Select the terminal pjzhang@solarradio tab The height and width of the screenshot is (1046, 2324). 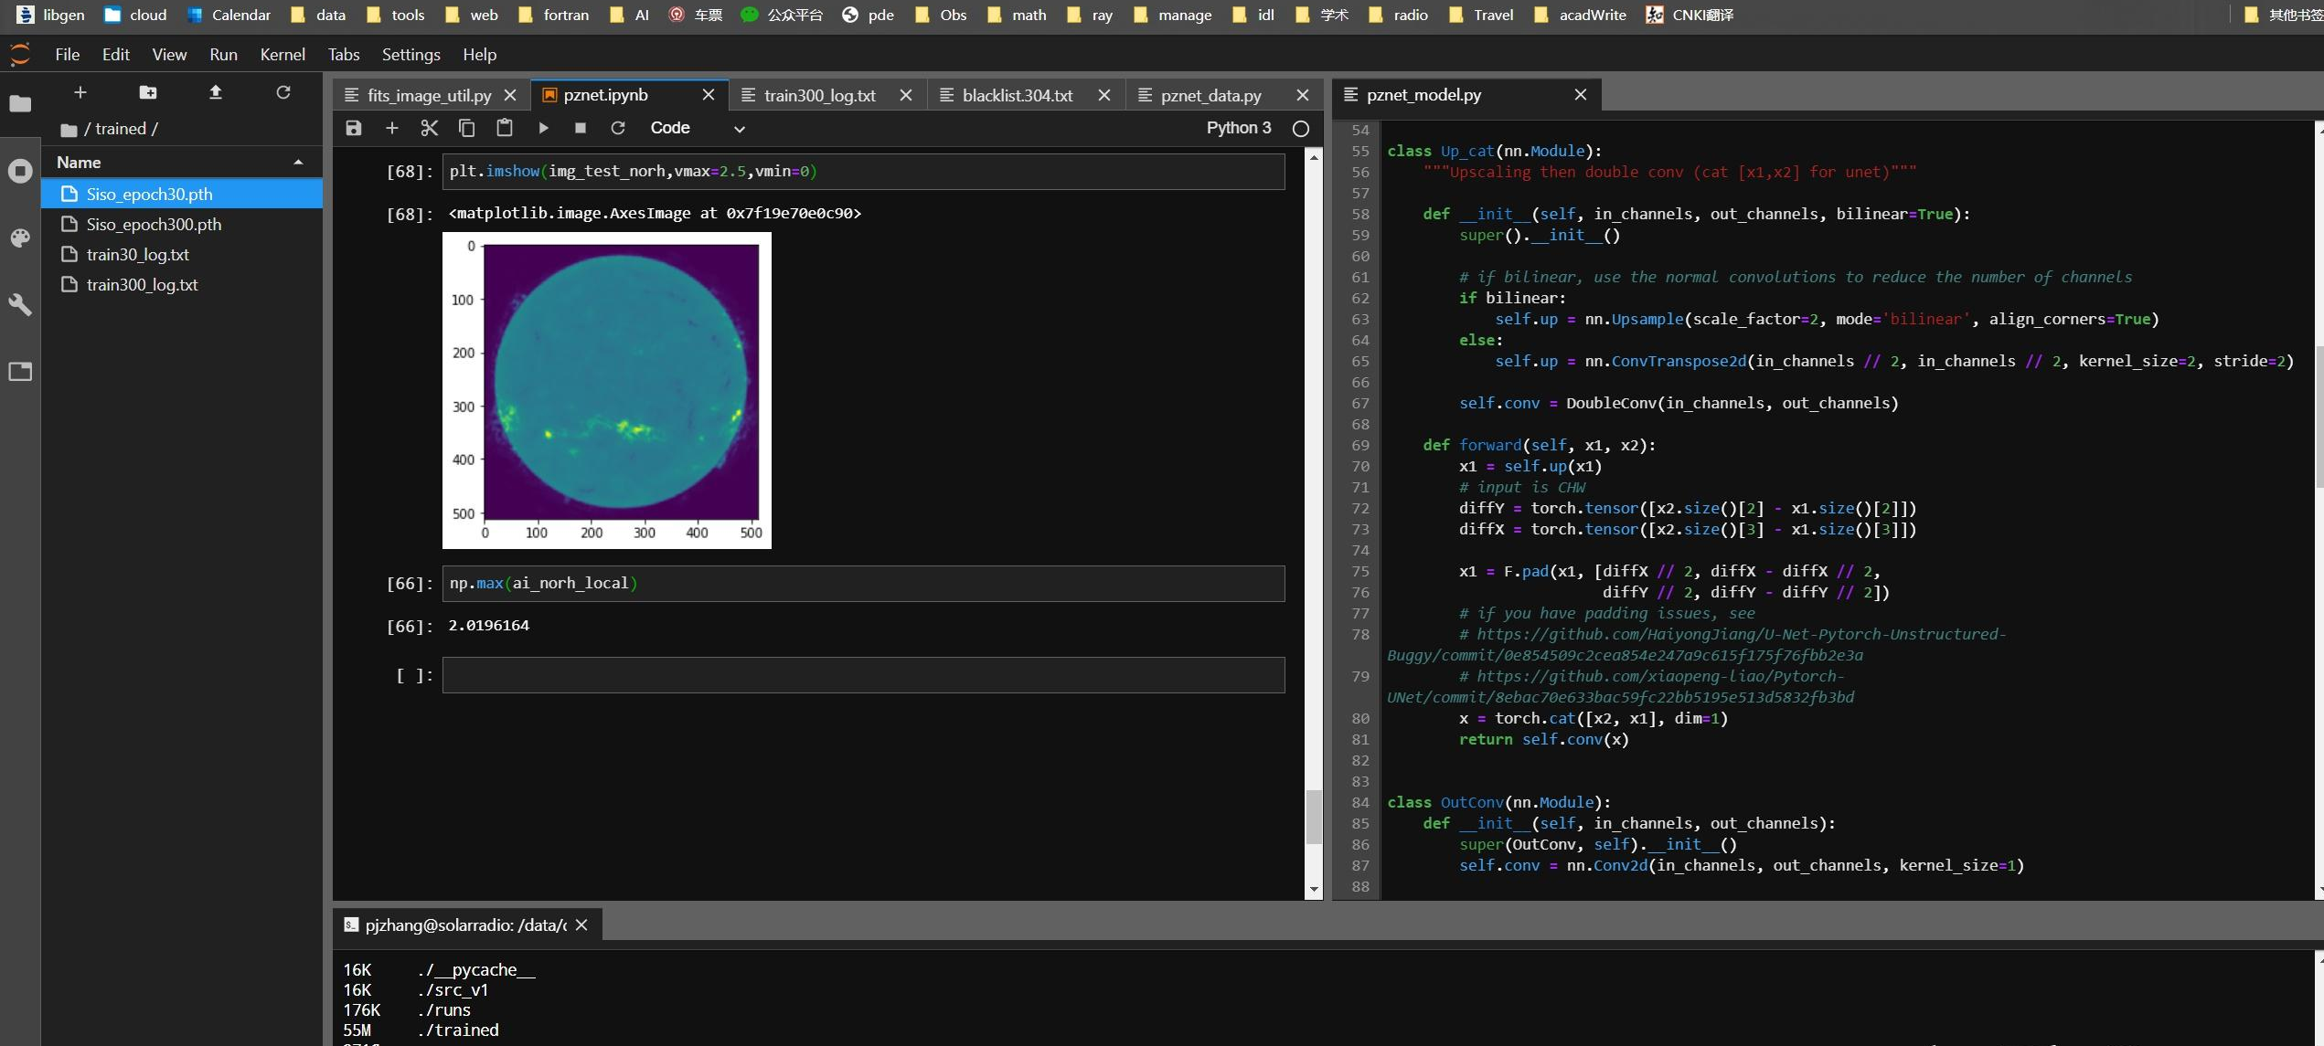[465, 925]
